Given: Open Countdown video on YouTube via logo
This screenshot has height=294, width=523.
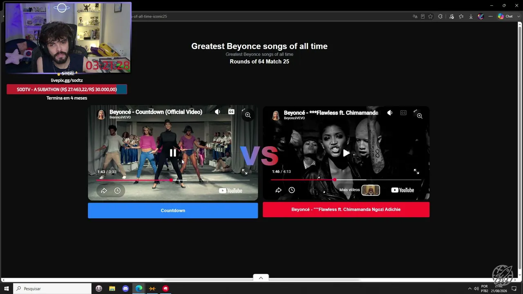Looking at the screenshot, I should point(230,191).
